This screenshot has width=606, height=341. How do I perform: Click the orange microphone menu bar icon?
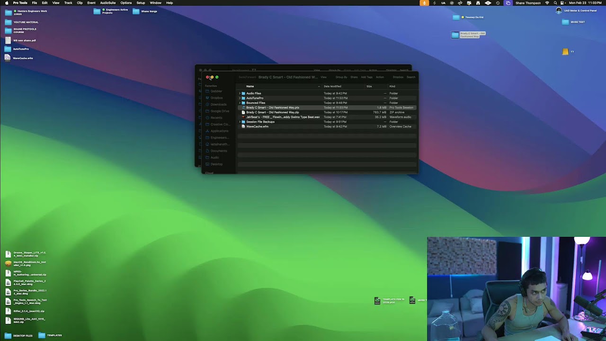pos(424,3)
